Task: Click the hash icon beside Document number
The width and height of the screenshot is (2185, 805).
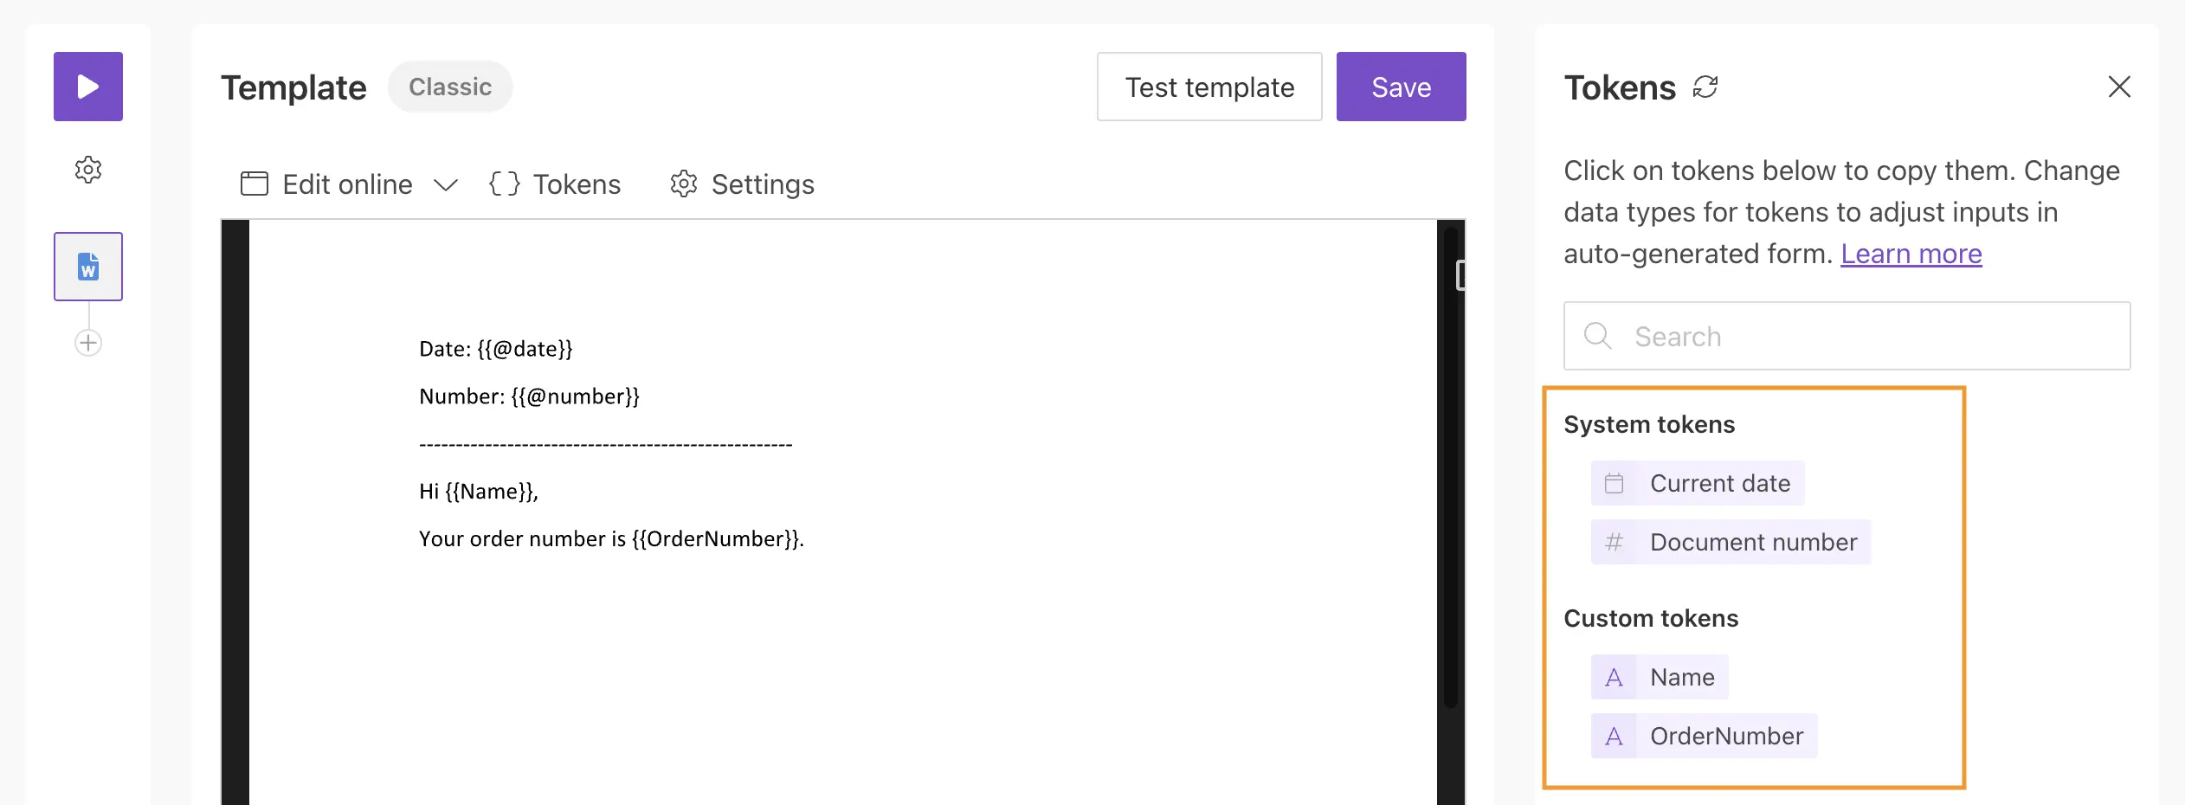Action: click(1614, 542)
